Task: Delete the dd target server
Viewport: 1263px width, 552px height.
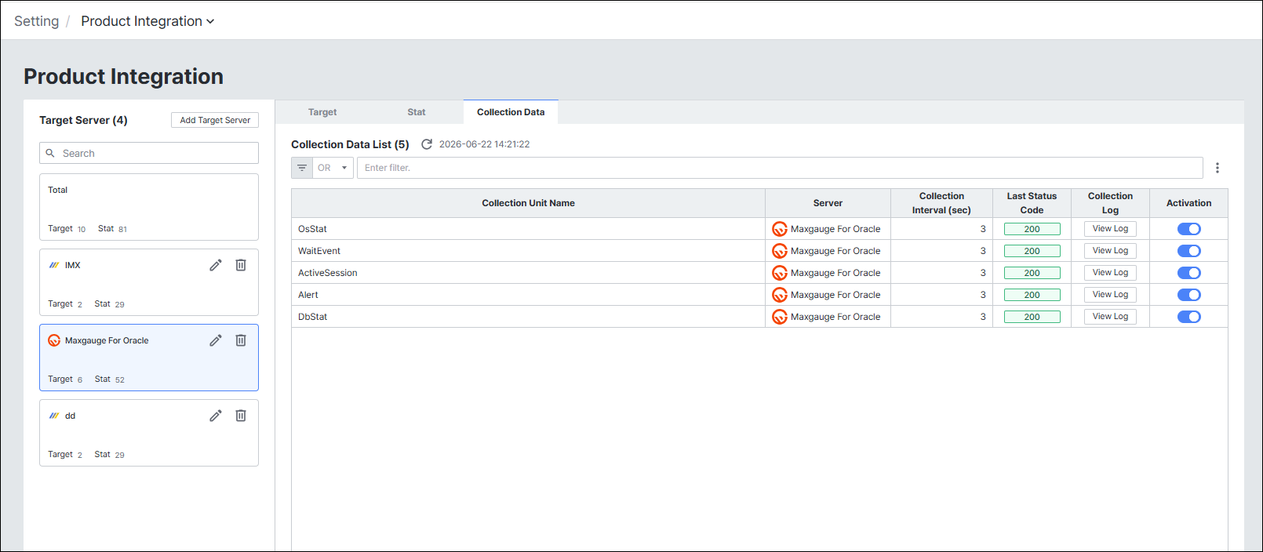Action: point(241,416)
